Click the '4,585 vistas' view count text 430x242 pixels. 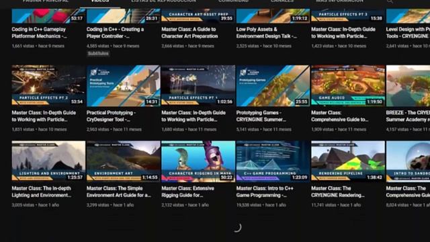point(98,46)
